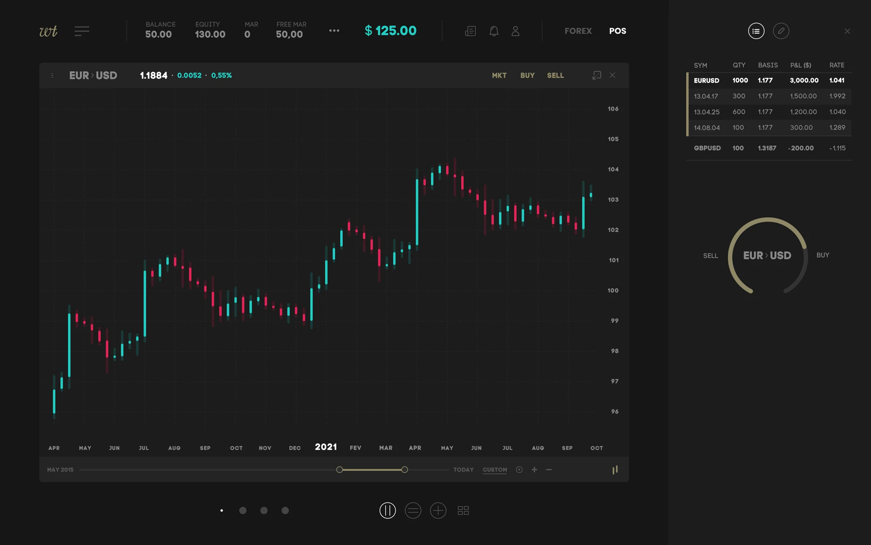
Task: Select the 13.04.17 position row
Action: [x=769, y=96]
